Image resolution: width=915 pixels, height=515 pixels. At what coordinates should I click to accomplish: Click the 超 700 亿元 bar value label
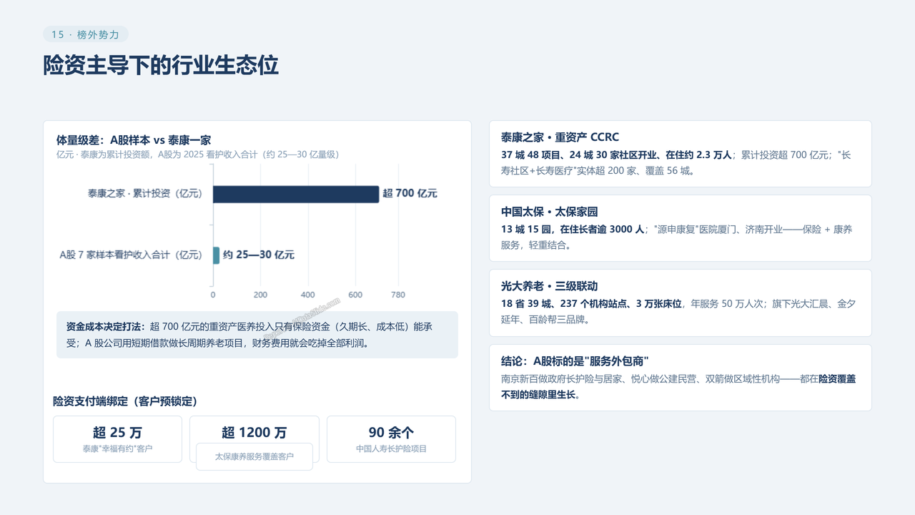tap(410, 194)
